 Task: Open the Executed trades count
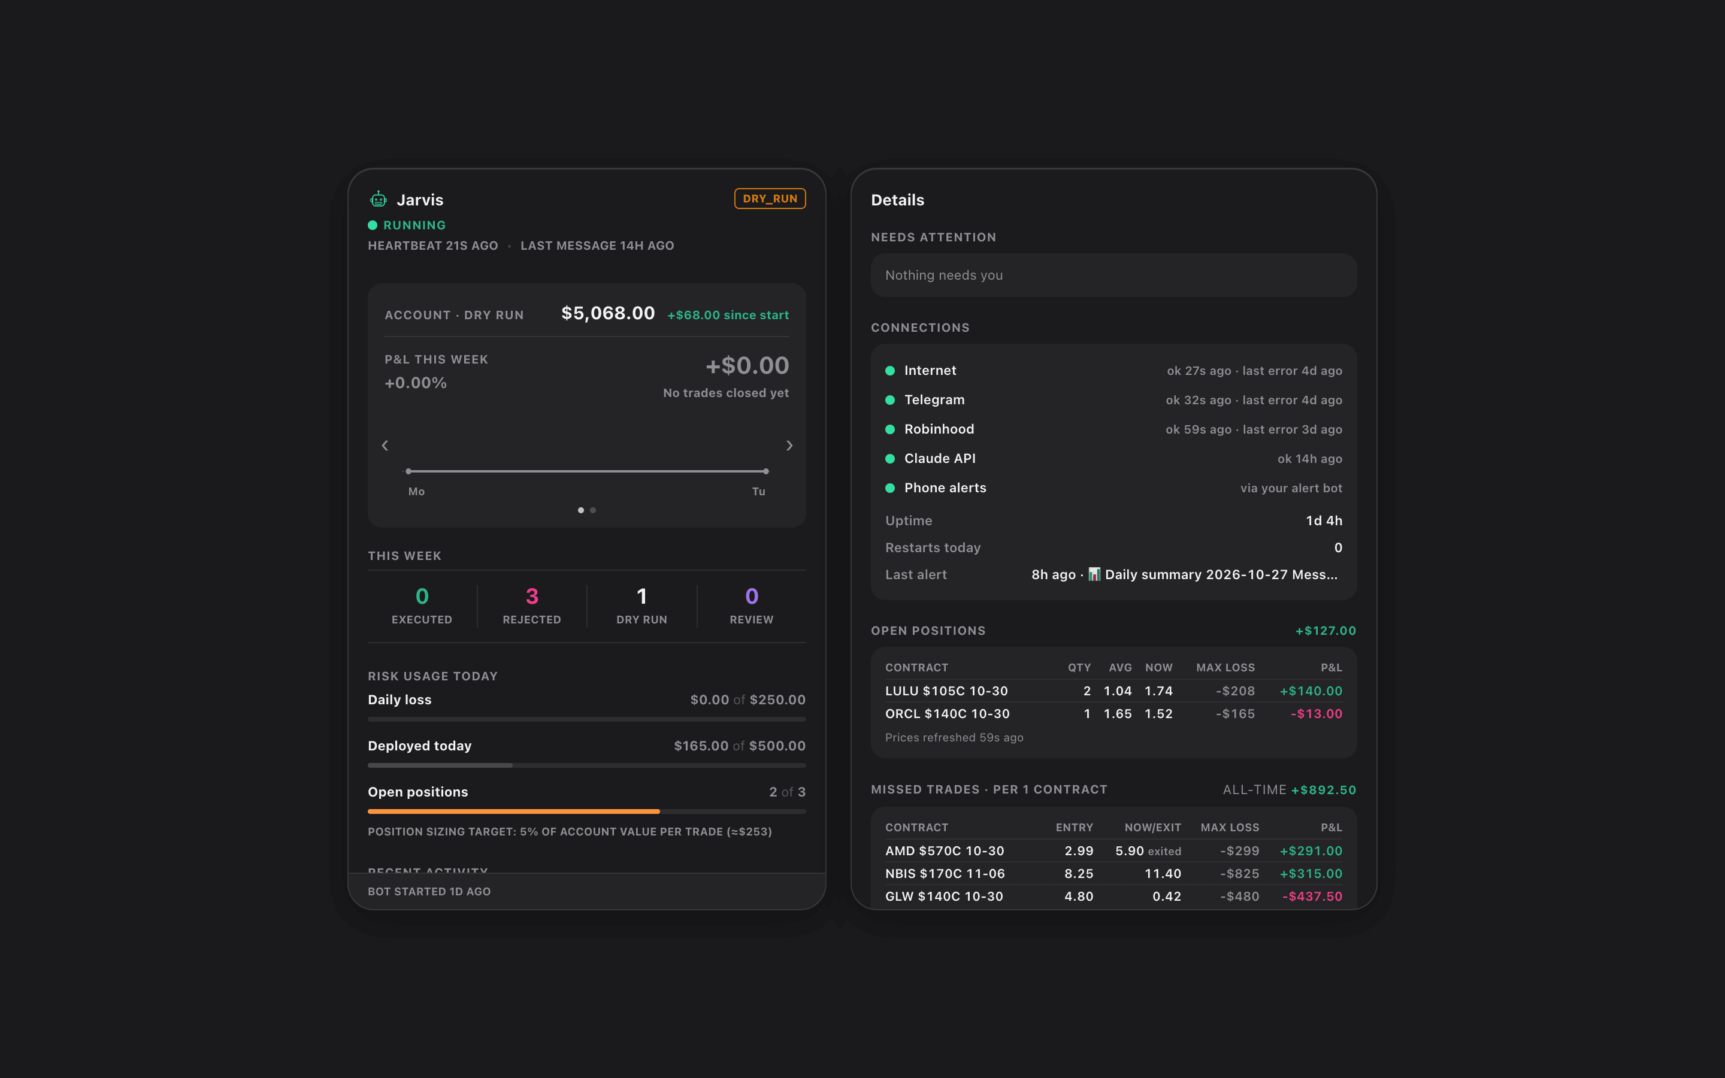tap(422, 606)
